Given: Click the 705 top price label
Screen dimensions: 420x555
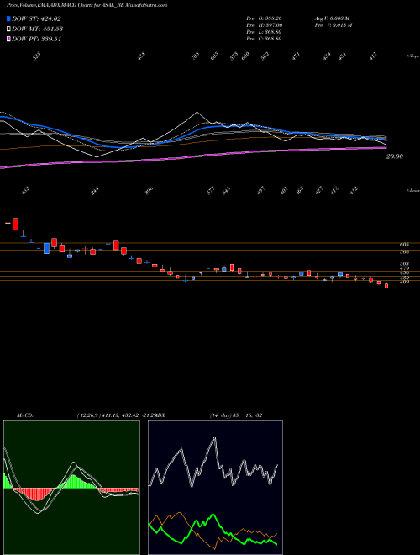Looking at the screenshot, I should click(195, 56).
